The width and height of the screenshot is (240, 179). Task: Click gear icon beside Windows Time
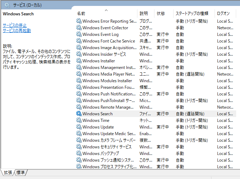[79, 120]
